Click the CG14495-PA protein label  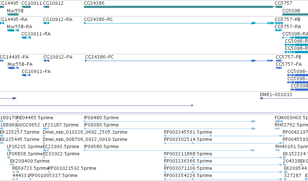click(14, 57)
